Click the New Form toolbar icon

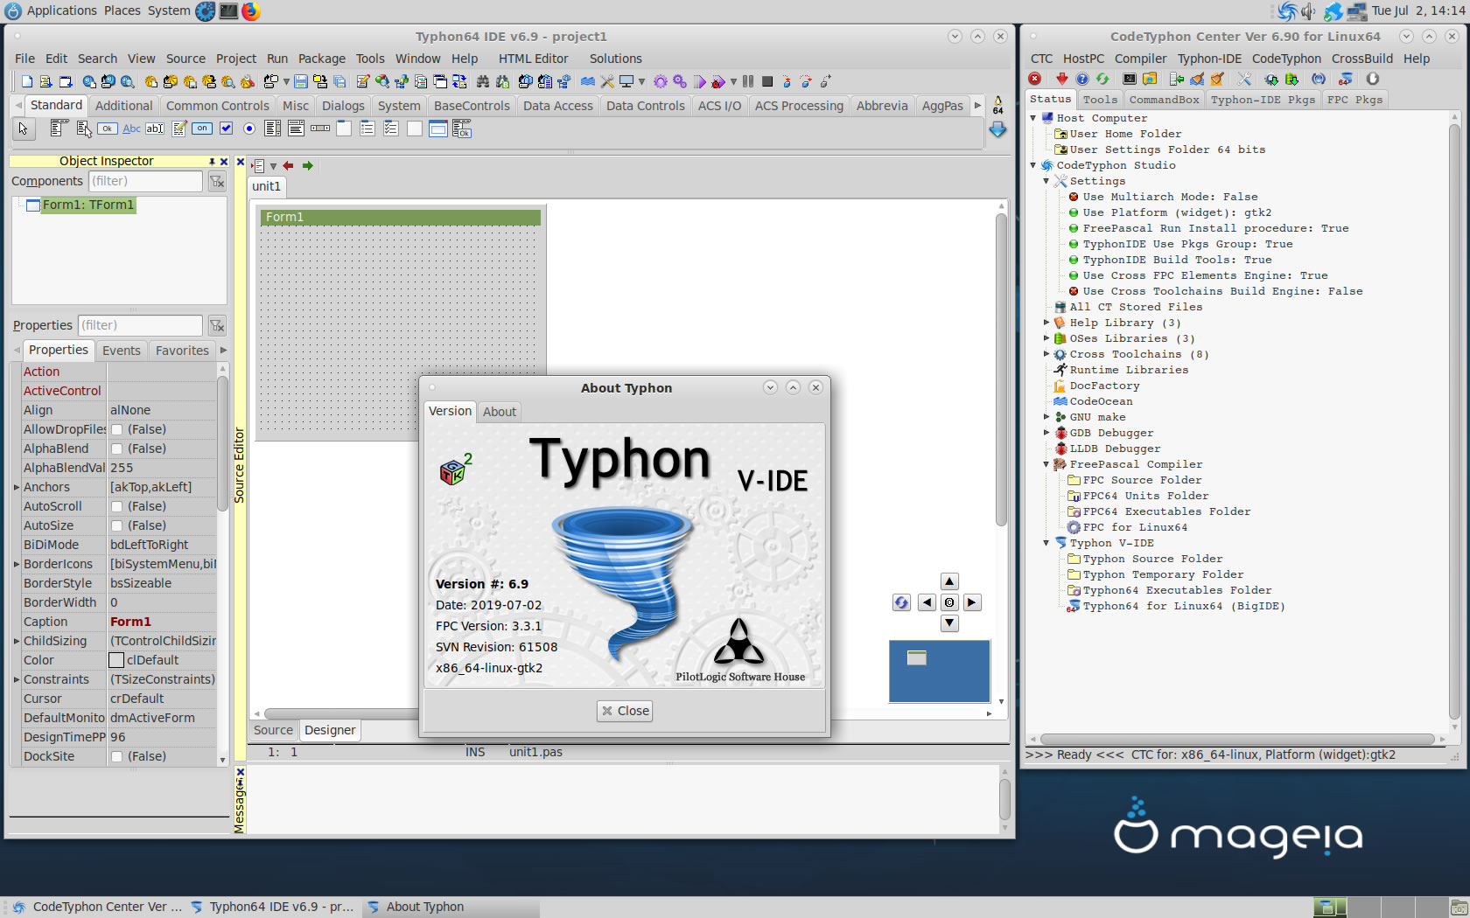[66, 81]
